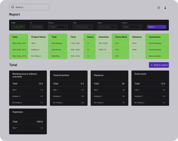The height and width of the screenshot is (141, 178).
Task: Open the Search Name dropdown
Action: point(107,27)
